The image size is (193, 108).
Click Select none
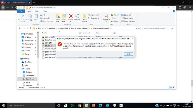tap(127, 18)
